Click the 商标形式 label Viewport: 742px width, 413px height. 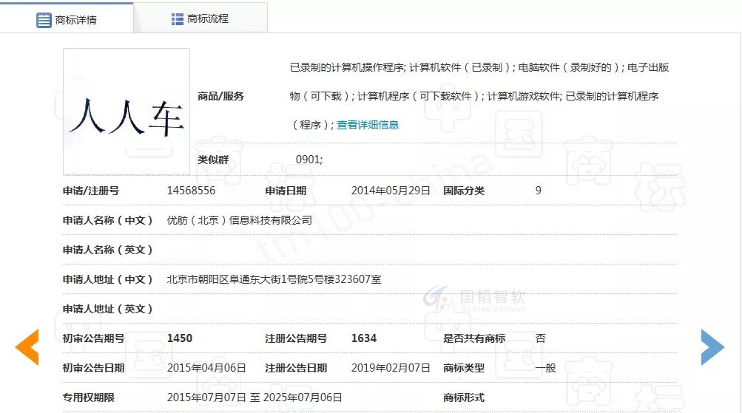click(464, 398)
